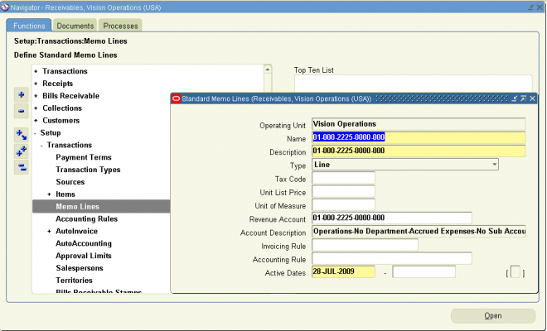
Task: Click the Navigator window title icon
Action: [x=5, y=7]
